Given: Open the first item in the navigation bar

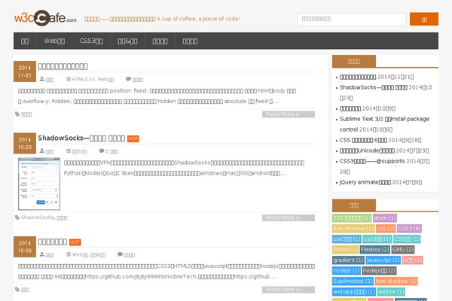Looking at the screenshot, I should click(25, 41).
